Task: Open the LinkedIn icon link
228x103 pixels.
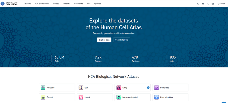Action: coord(213,4)
